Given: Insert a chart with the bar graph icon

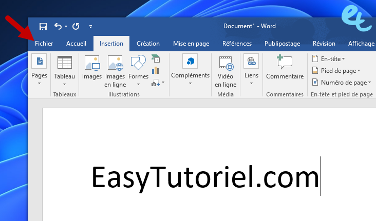Looking at the screenshot, I should click(156, 70).
